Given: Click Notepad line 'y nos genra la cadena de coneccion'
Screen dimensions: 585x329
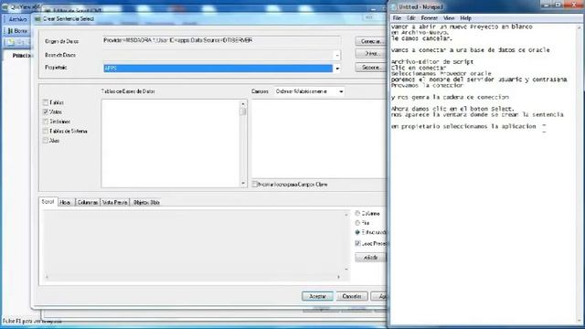Looking at the screenshot, I should click(x=450, y=98).
